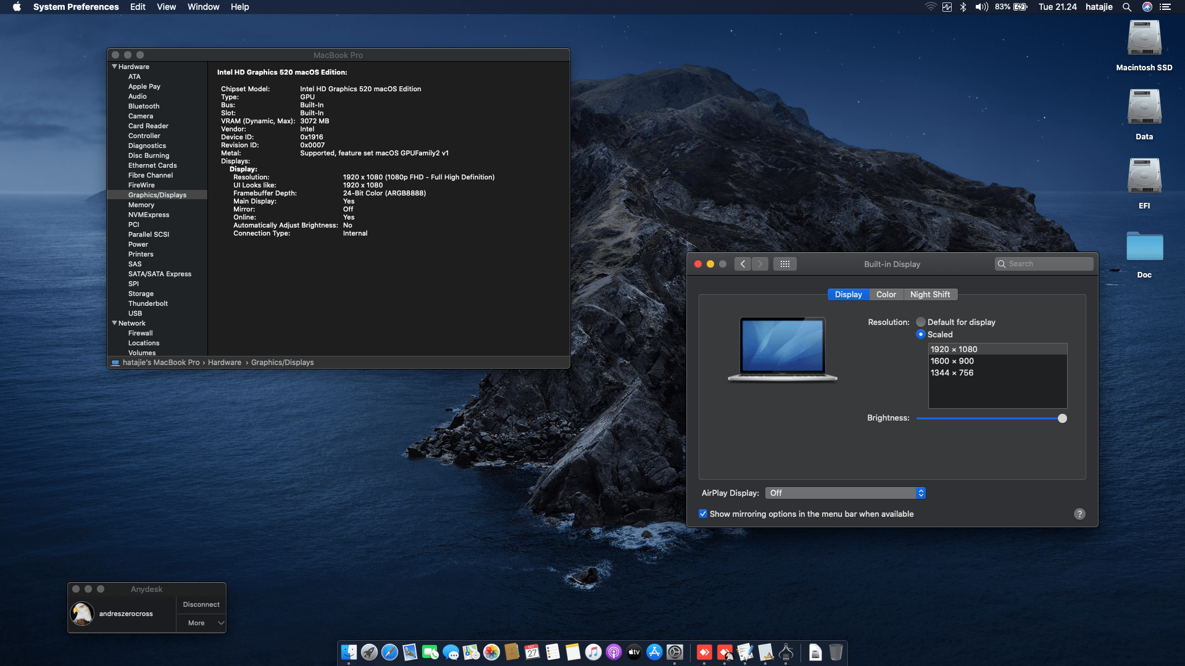1185x666 pixels.
Task: Click the Brightness slider handle
Action: pos(1062,418)
